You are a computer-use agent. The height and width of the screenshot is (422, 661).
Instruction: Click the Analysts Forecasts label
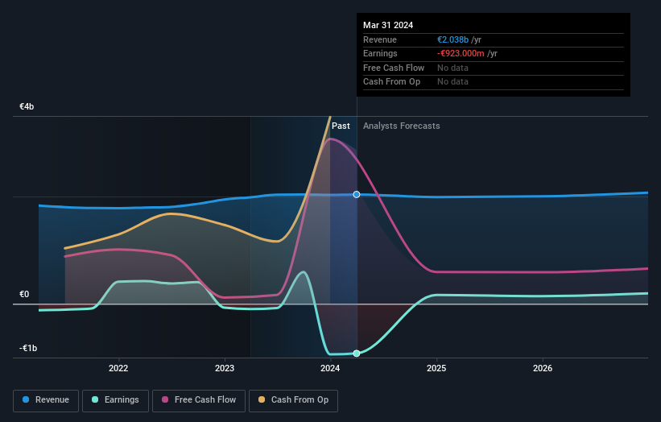(401, 126)
